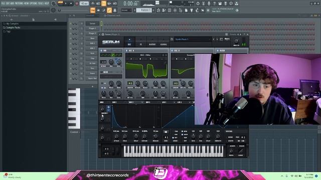321x180 pixels.
Task: Click Serum's next preset arrow
Action: pos(217,39)
